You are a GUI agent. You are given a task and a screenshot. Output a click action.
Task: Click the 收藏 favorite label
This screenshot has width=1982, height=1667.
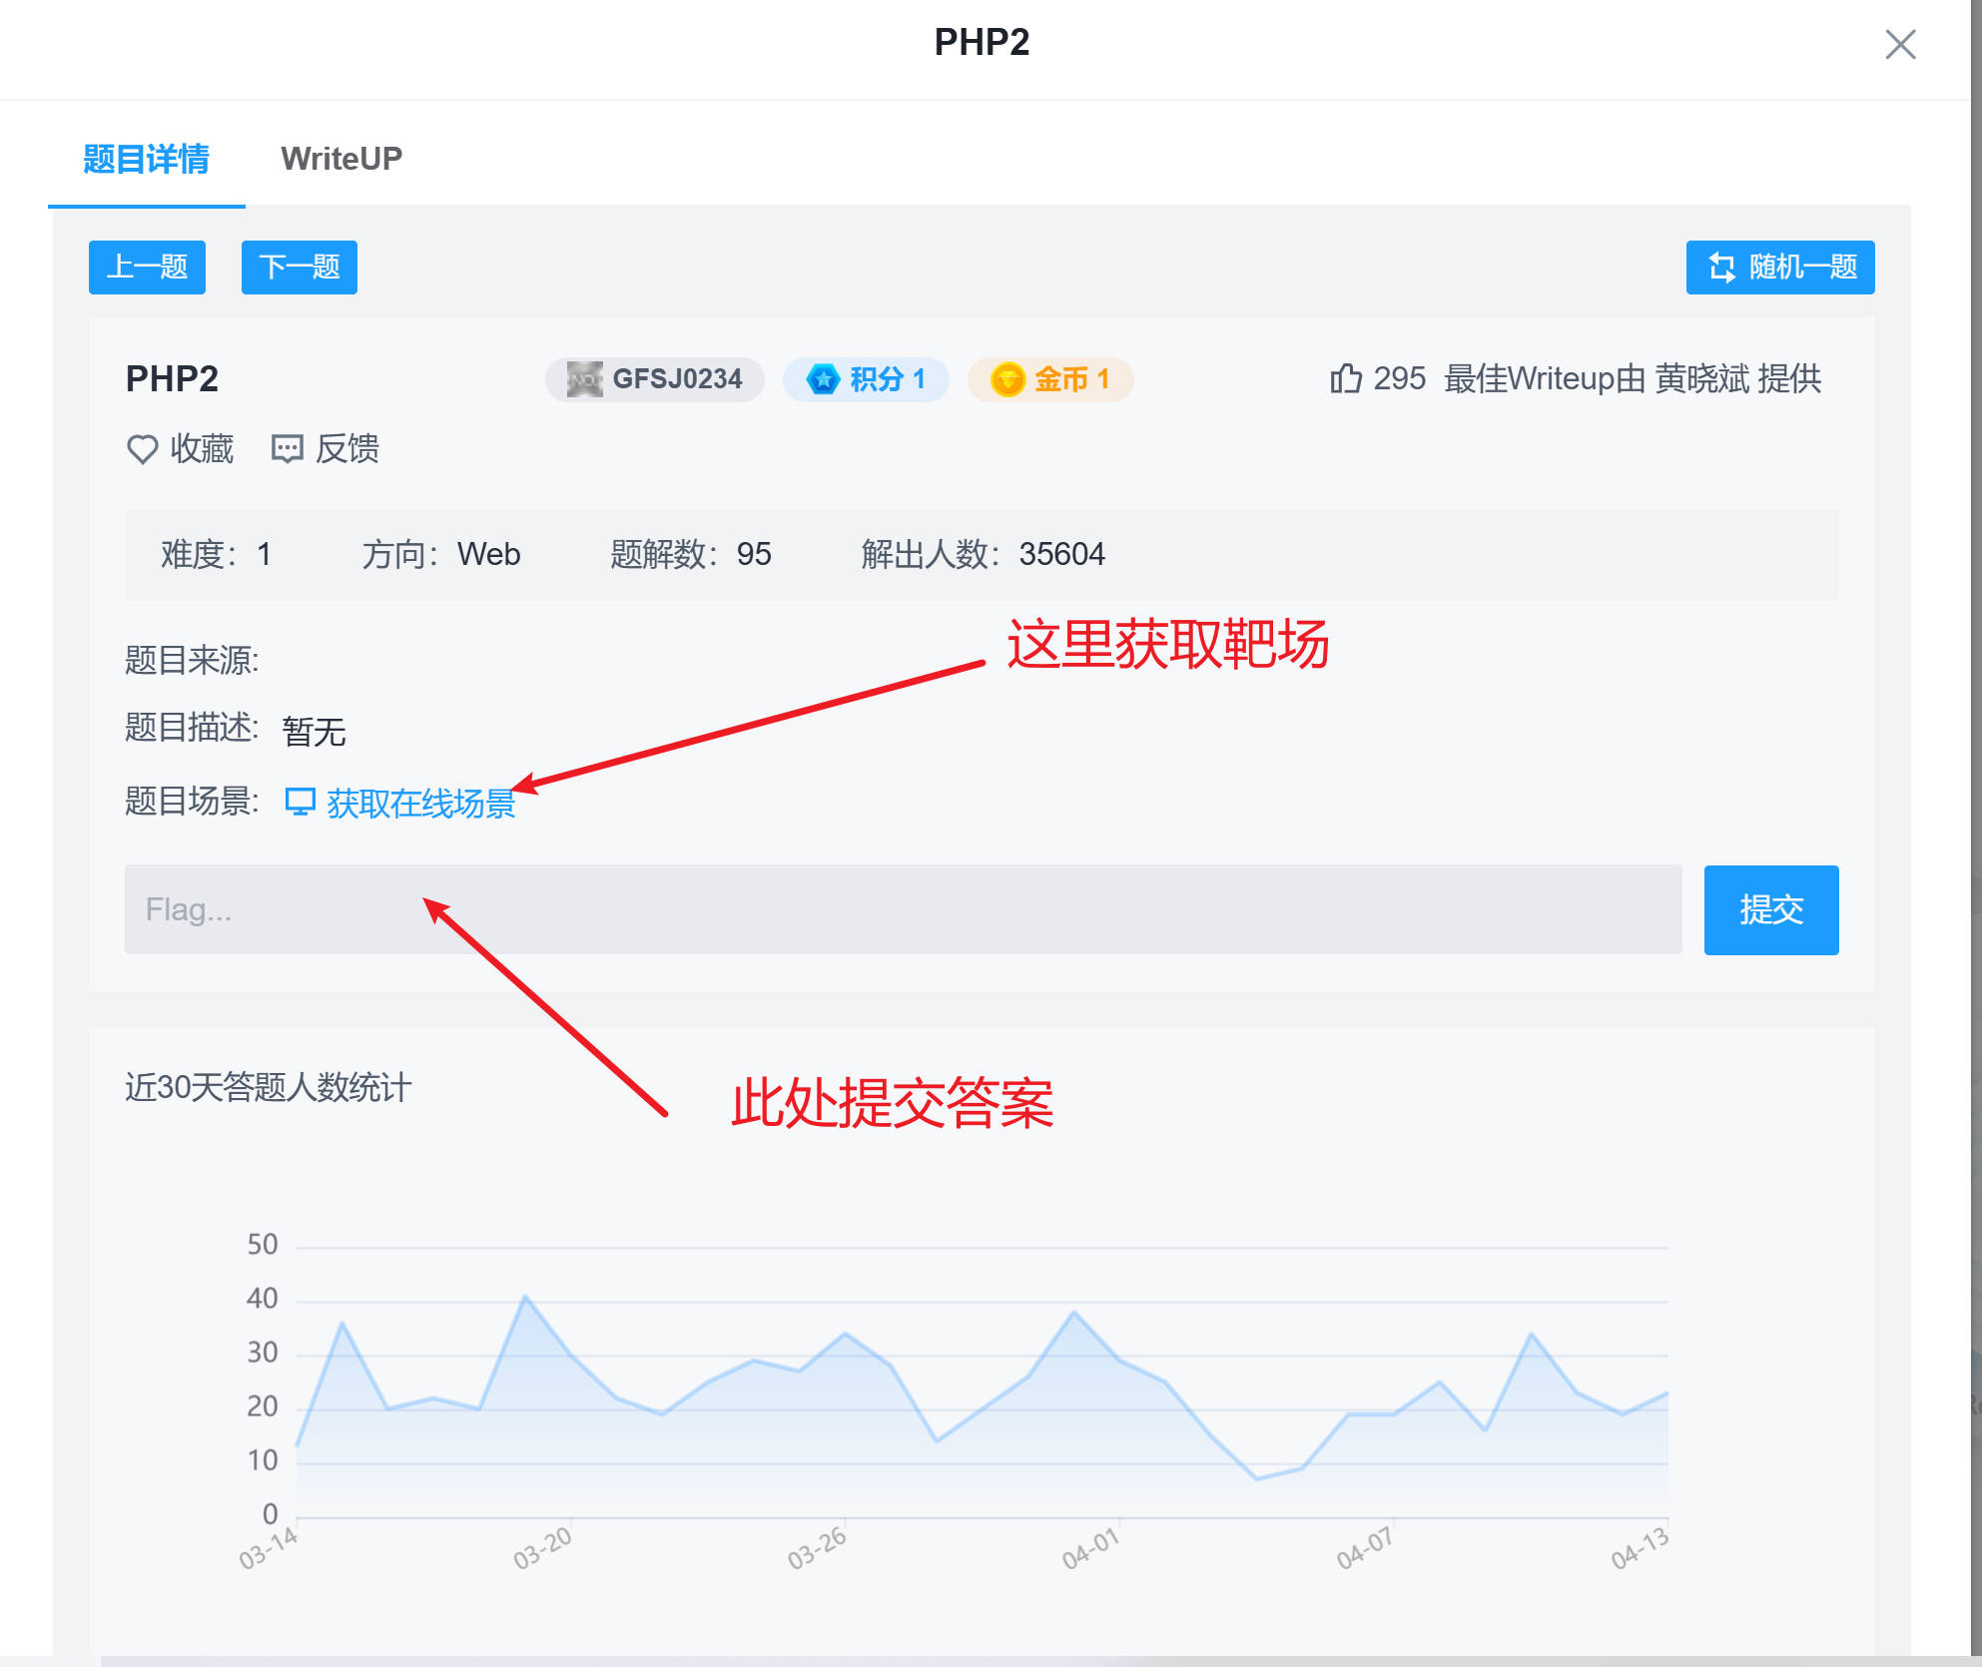tap(202, 449)
